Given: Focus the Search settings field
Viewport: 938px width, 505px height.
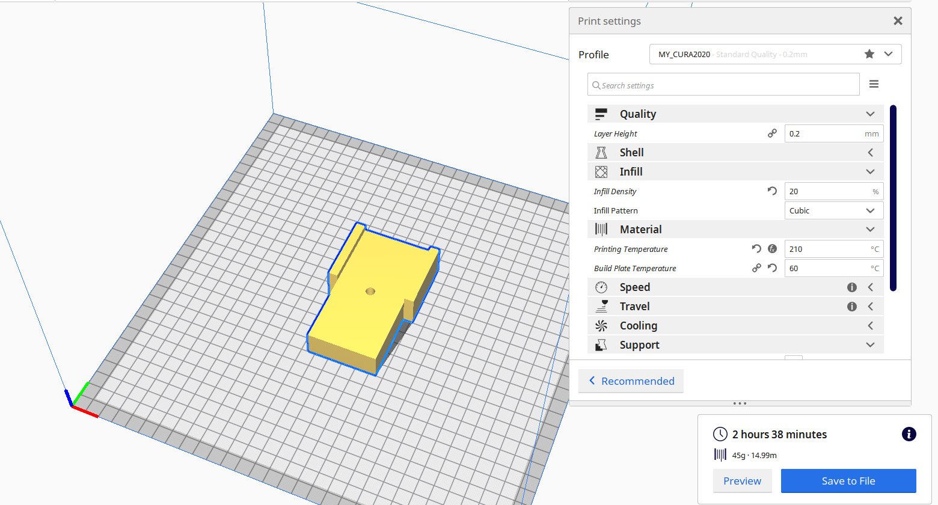Looking at the screenshot, I should click(723, 85).
